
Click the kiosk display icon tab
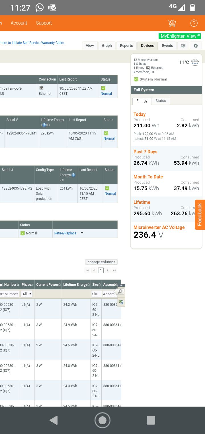(x=183, y=46)
